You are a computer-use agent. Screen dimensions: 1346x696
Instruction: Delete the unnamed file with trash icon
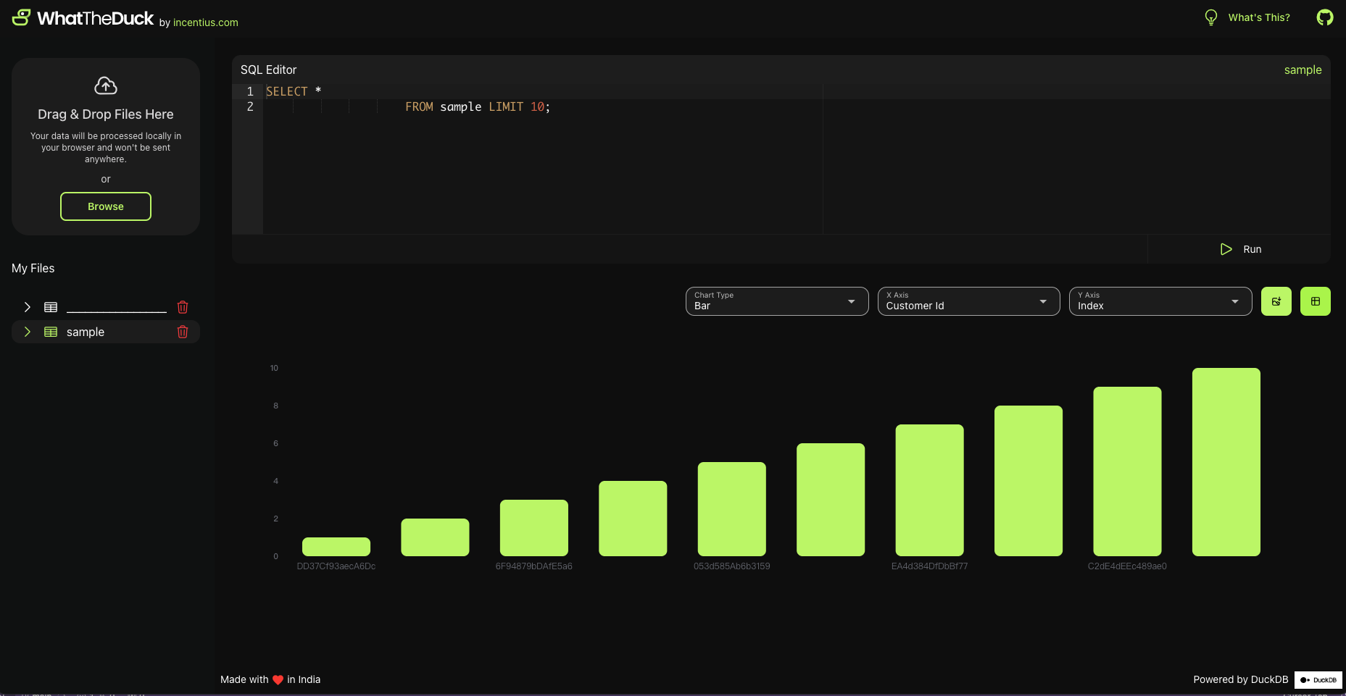[183, 307]
